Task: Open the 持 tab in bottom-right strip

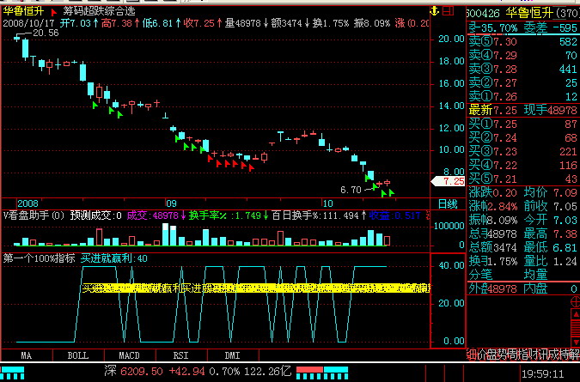Action: (565, 355)
